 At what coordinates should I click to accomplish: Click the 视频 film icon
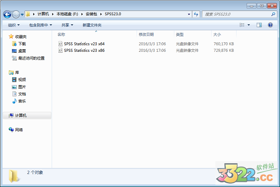tap(14, 79)
